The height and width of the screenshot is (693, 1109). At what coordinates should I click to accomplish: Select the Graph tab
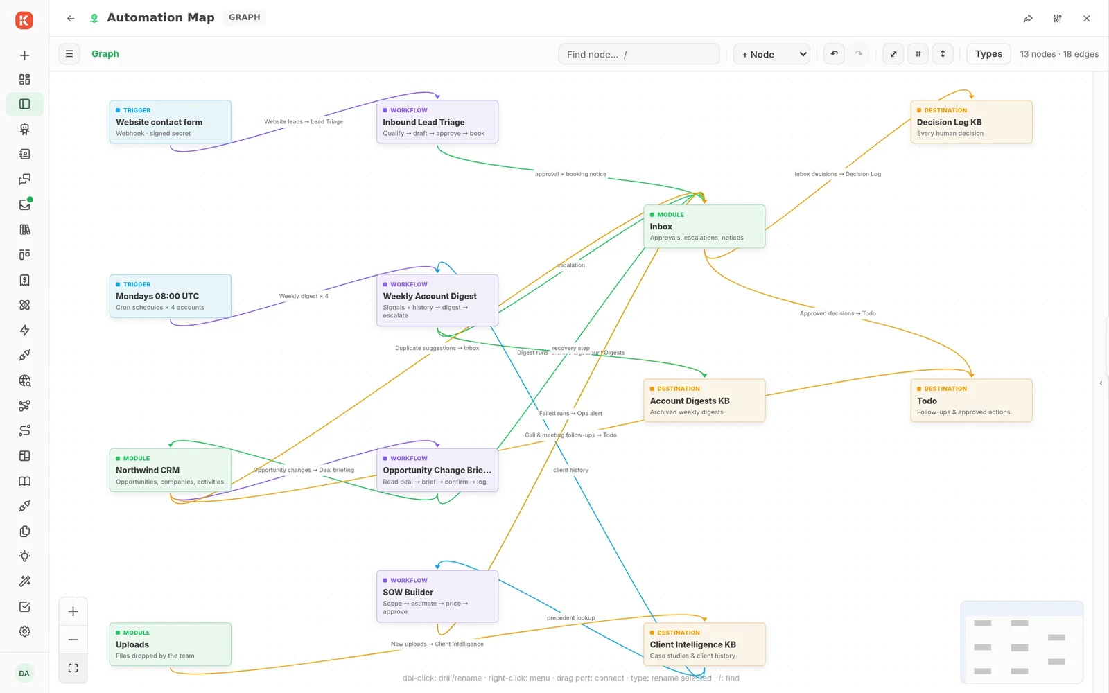coord(105,54)
